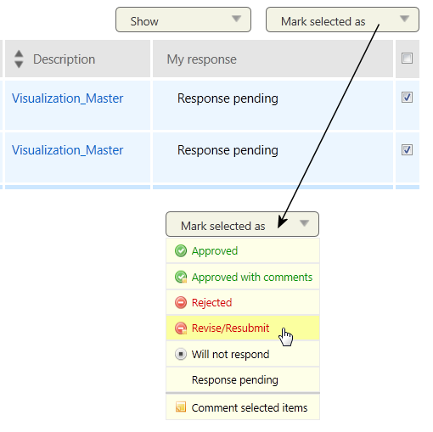Open the second Visualization_Master link
The width and height of the screenshot is (433, 432).
coord(67,150)
